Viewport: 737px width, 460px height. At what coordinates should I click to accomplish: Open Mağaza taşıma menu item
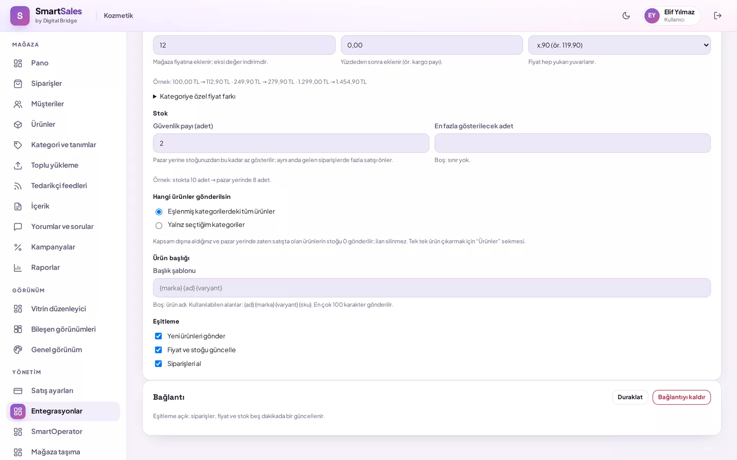coord(63,452)
